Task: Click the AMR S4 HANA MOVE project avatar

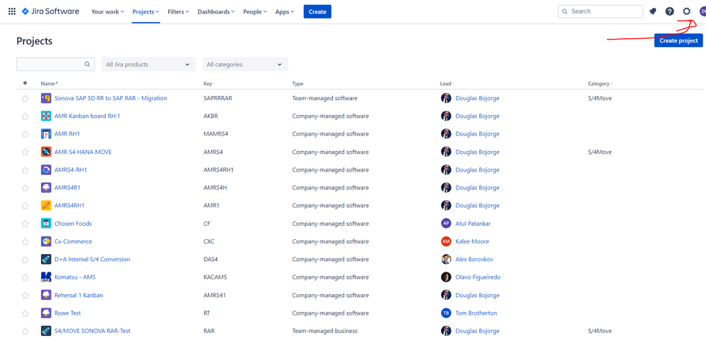Action: [x=45, y=152]
